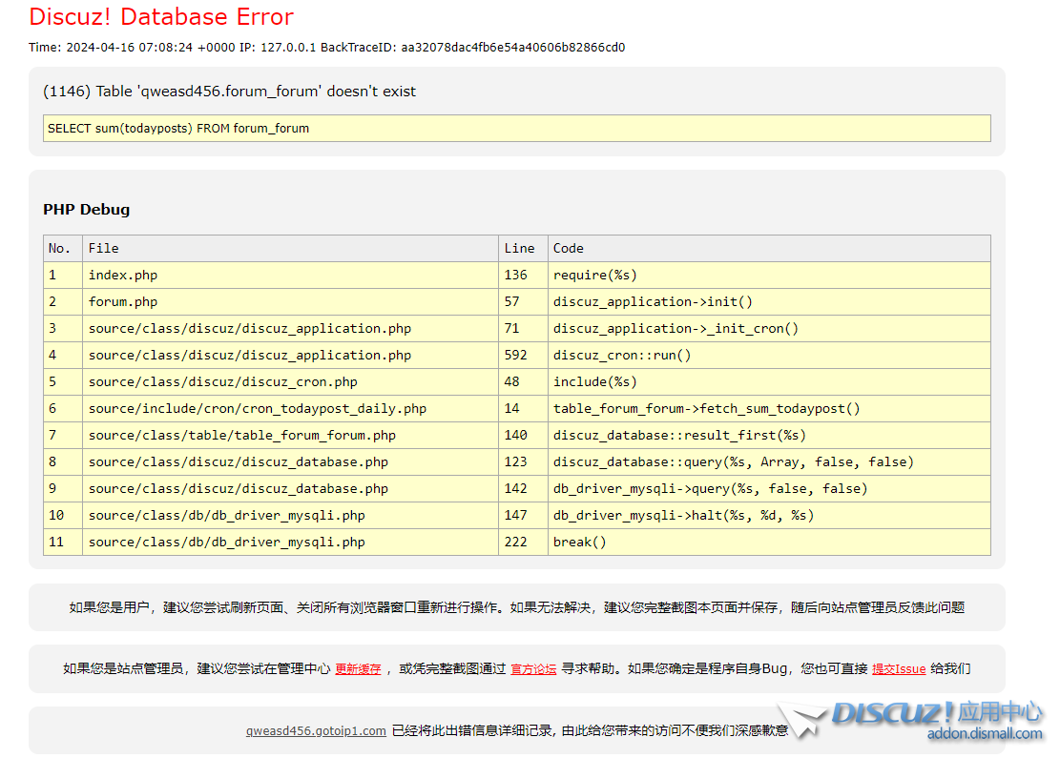Click the No. column header
The image size is (1060, 758).
(60, 249)
